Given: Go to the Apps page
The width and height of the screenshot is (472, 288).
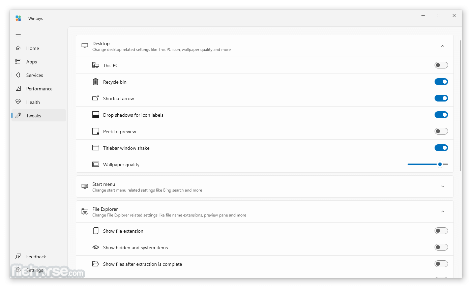Looking at the screenshot, I should [39, 62].
